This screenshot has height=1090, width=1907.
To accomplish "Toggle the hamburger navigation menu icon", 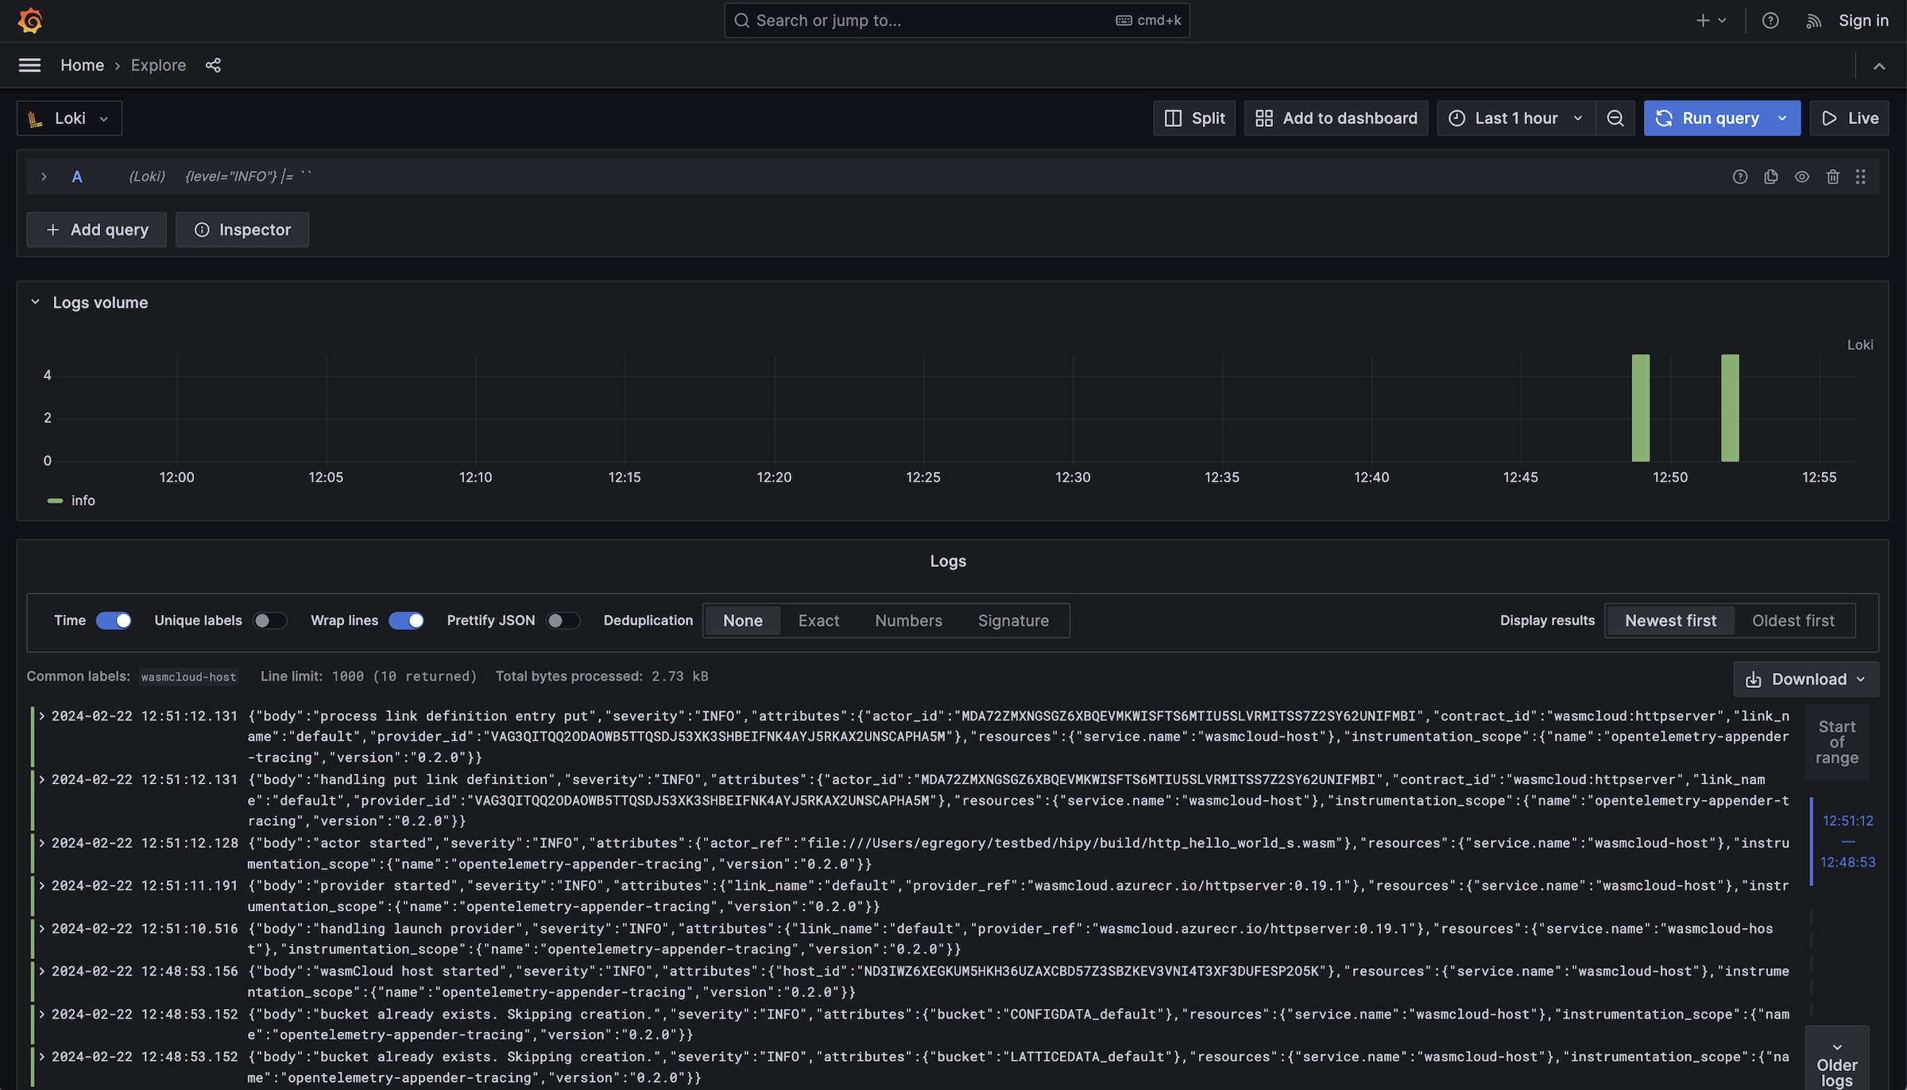I will pyautogui.click(x=29, y=65).
